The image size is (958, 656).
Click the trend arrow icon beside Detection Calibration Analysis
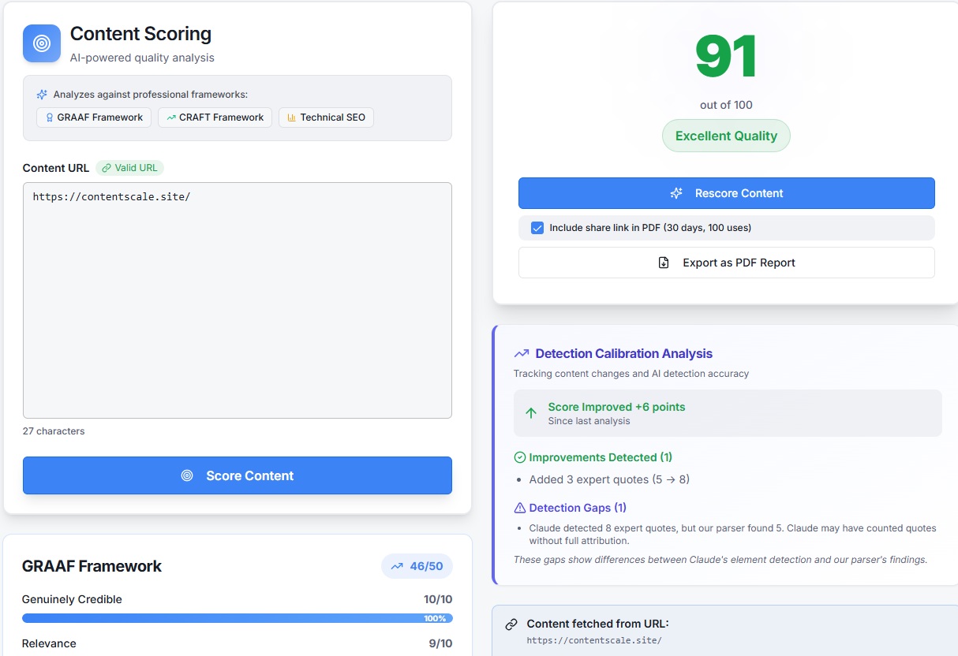tap(522, 353)
